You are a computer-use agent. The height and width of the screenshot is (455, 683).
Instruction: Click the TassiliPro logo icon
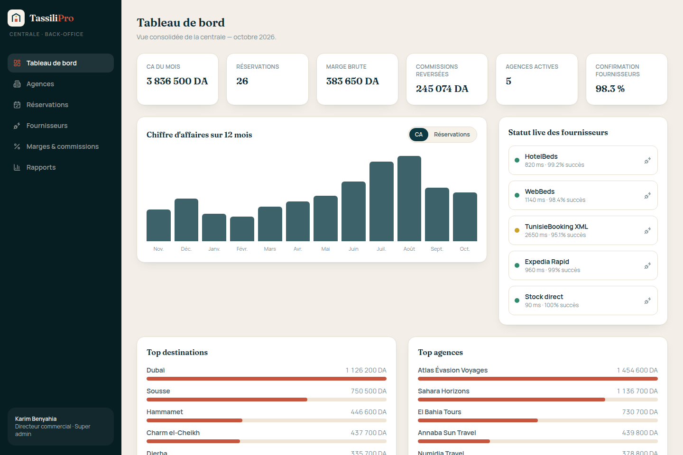[16, 18]
